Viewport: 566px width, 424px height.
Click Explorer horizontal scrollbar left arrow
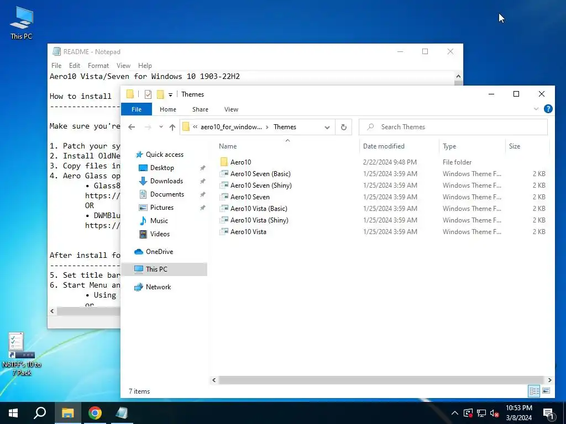(214, 380)
